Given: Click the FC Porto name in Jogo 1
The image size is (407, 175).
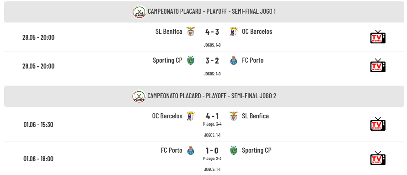Looking at the screenshot, I should coord(252,60).
